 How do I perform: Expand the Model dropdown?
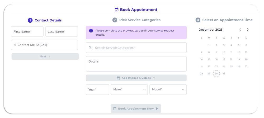[x=168, y=89]
